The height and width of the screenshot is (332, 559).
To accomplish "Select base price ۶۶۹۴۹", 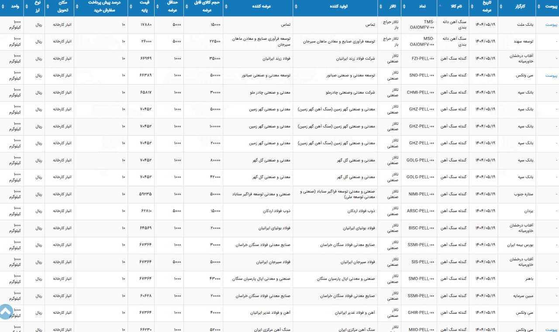I will pyautogui.click(x=146, y=58).
